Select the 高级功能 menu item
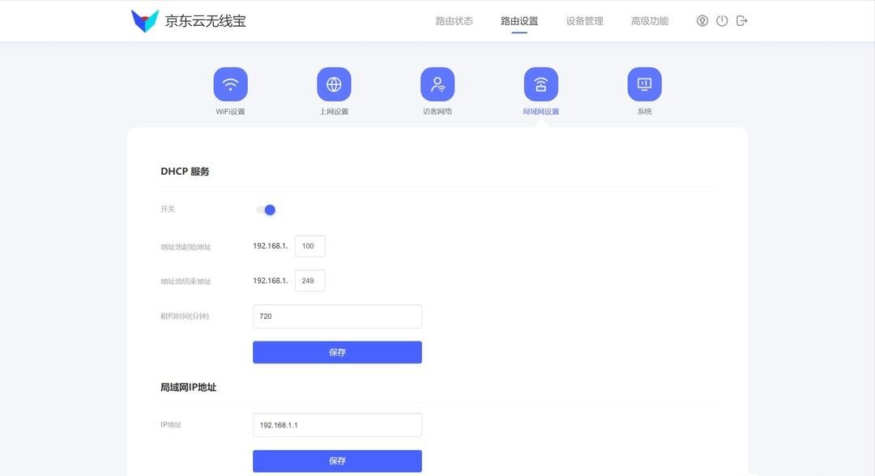Screen dimensions: 875x476 pyautogui.click(x=649, y=20)
